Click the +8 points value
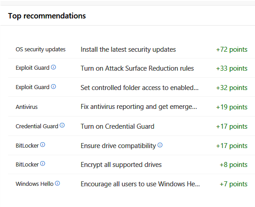This screenshot has width=255, height=207. [233, 165]
